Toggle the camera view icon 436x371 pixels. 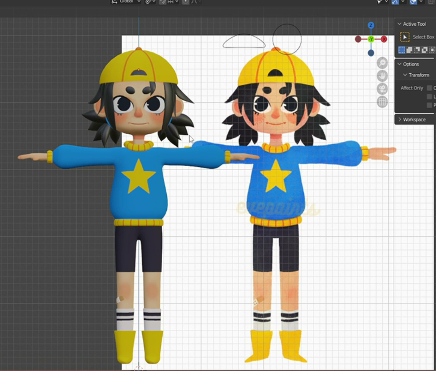pos(382,89)
